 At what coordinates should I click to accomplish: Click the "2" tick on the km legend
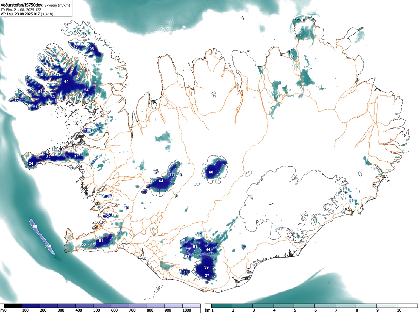coord(233,310)
